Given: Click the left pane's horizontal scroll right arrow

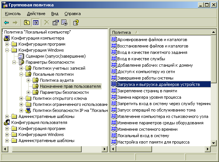Looking at the screenshot, I should (105, 149).
